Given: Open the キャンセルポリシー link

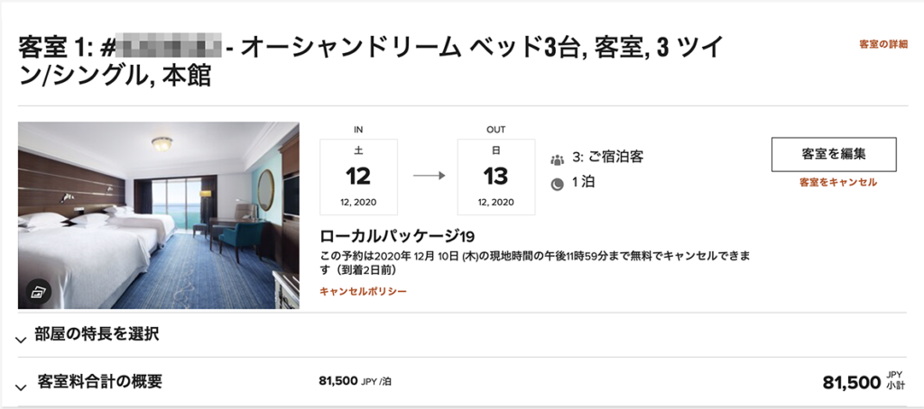Looking at the screenshot, I should coord(363,291).
